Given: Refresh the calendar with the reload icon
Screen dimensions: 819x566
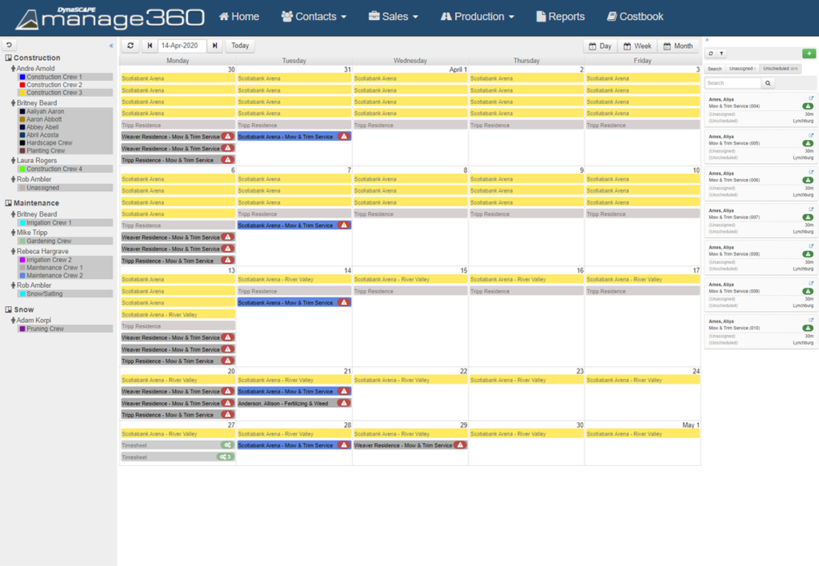Looking at the screenshot, I should 130,46.
